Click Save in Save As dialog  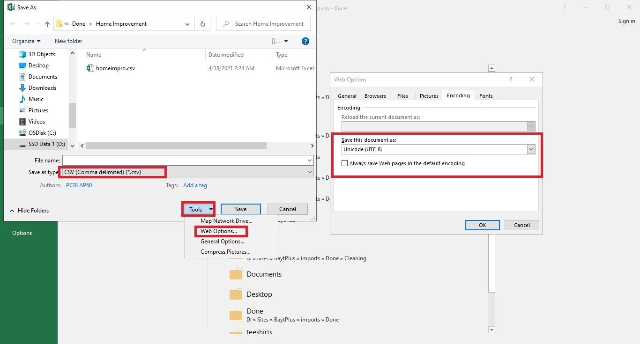pyautogui.click(x=241, y=209)
